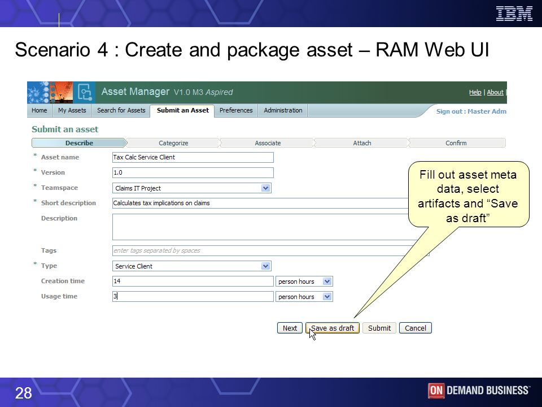Click the snowflake banner image
Screen dimensions: 542x407
(39, 92)
